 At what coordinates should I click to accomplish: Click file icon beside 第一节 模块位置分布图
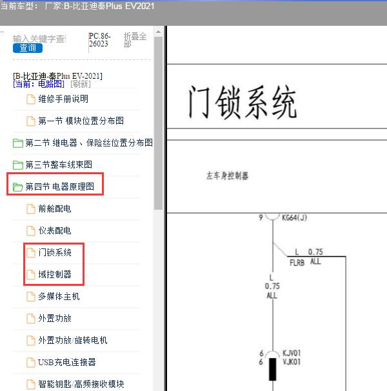[31, 121]
